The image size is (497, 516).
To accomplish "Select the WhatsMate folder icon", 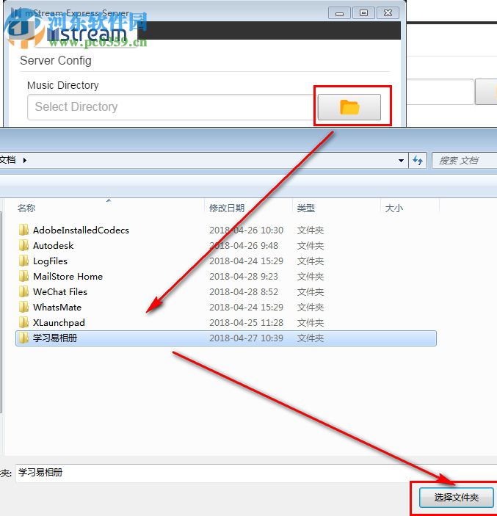I will pyautogui.click(x=23, y=308).
